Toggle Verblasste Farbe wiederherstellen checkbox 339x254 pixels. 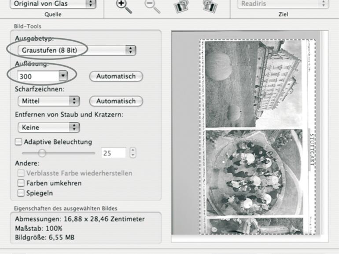(21, 173)
